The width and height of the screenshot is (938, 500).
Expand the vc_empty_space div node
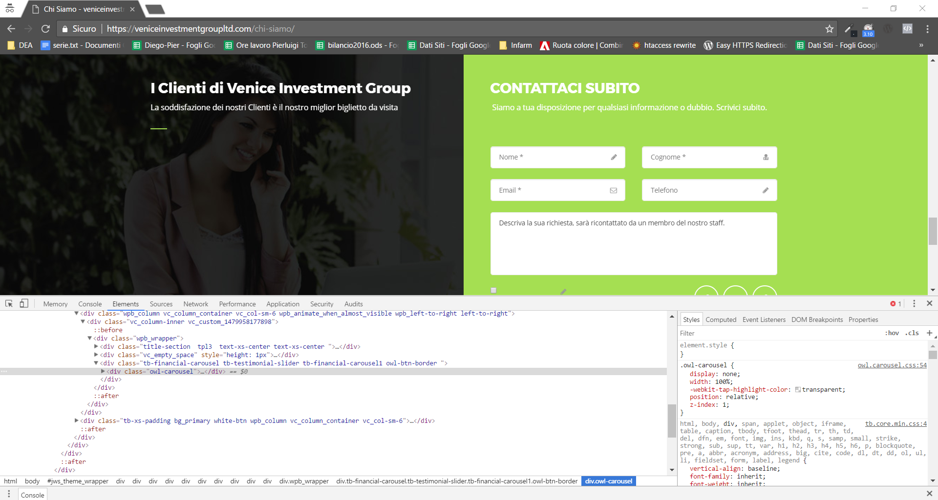96,355
